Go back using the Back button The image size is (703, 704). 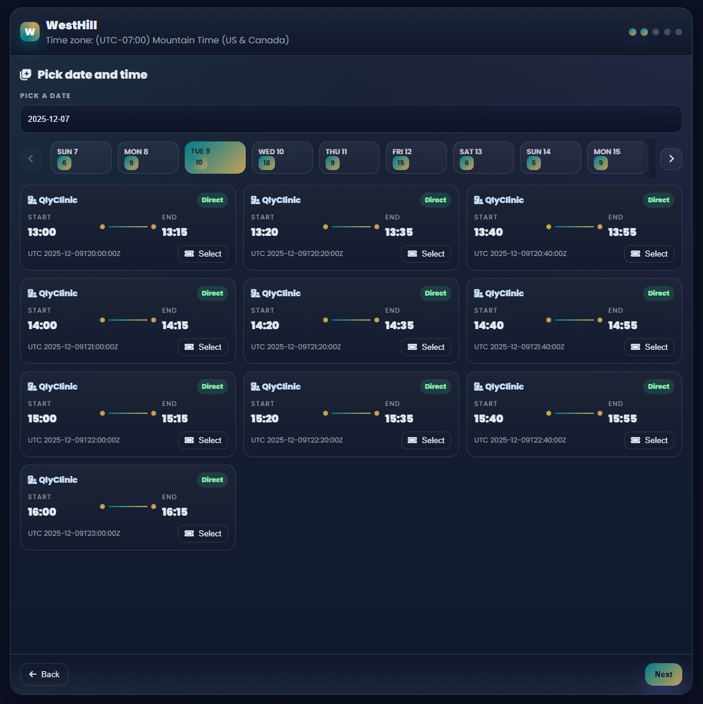pyautogui.click(x=44, y=674)
